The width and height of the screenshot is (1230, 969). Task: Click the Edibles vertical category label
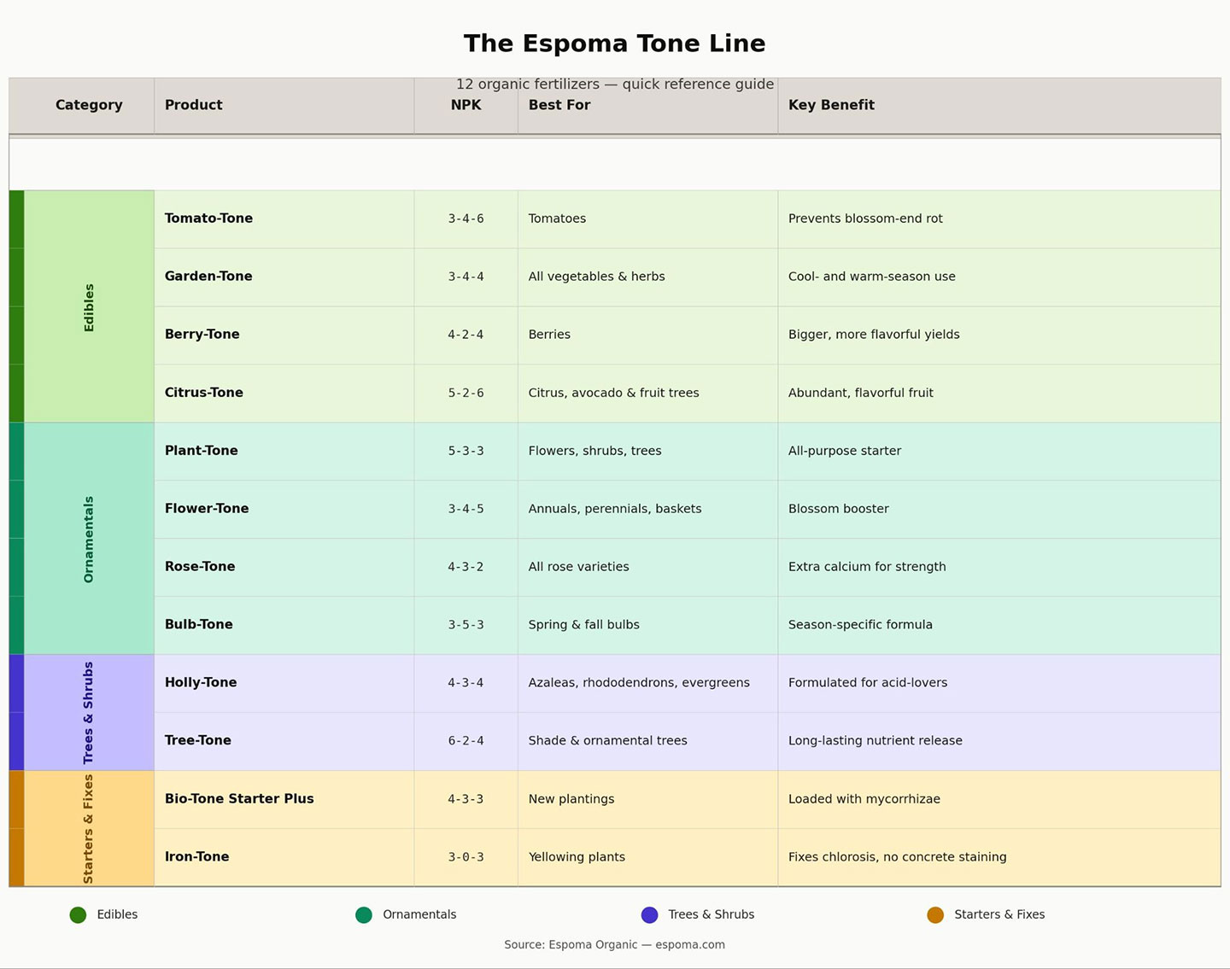(89, 307)
